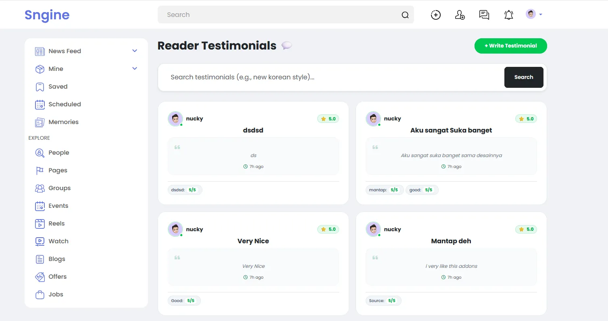
Task: Click the People search-person icon
Action: [x=40, y=153]
